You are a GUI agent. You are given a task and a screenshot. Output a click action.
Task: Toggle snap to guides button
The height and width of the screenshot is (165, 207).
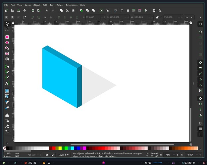(200, 135)
